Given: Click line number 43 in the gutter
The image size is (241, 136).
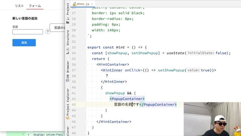Looking at the screenshot, I should tap(74, 105).
